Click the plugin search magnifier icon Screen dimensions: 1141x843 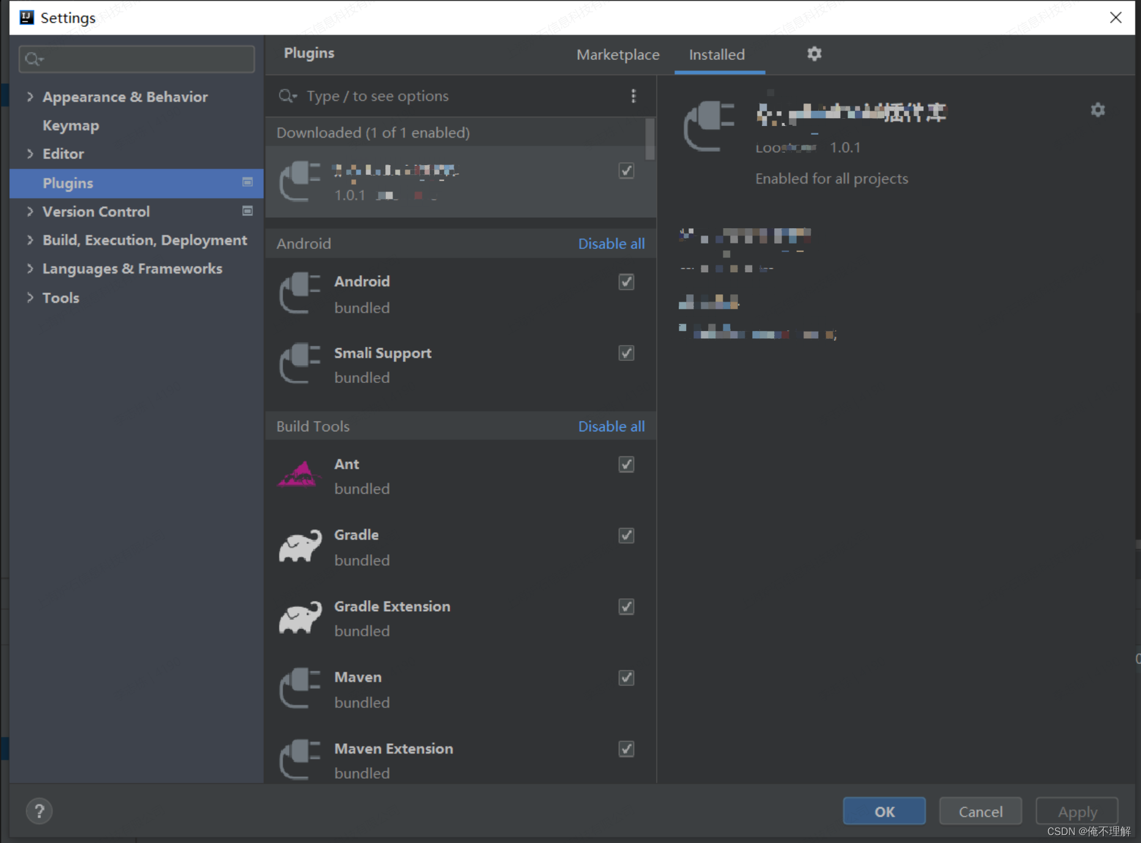[x=287, y=96]
